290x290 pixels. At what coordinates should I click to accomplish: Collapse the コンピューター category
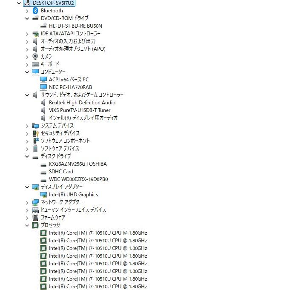click(x=27, y=72)
